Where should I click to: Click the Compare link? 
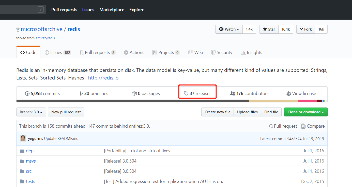[313, 126]
